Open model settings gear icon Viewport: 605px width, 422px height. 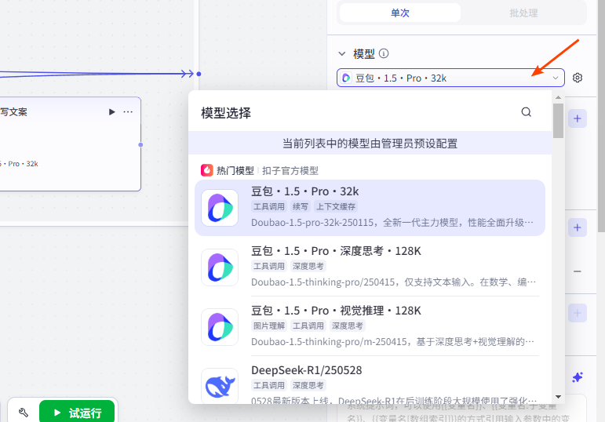coord(578,78)
